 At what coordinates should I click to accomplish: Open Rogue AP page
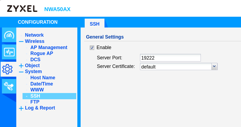pyautogui.click(x=42, y=53)
